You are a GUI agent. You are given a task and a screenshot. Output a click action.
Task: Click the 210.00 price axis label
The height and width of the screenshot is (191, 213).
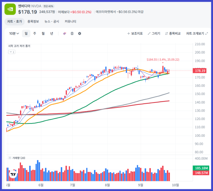[200, 44]
